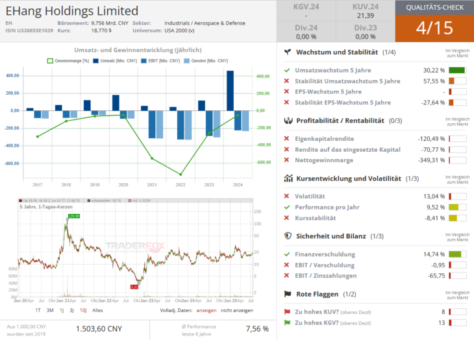Image resolution: width=474 pixels, height=340 pixels.
Task: Click the red X next to Volatilität
Action: point(286,196)
